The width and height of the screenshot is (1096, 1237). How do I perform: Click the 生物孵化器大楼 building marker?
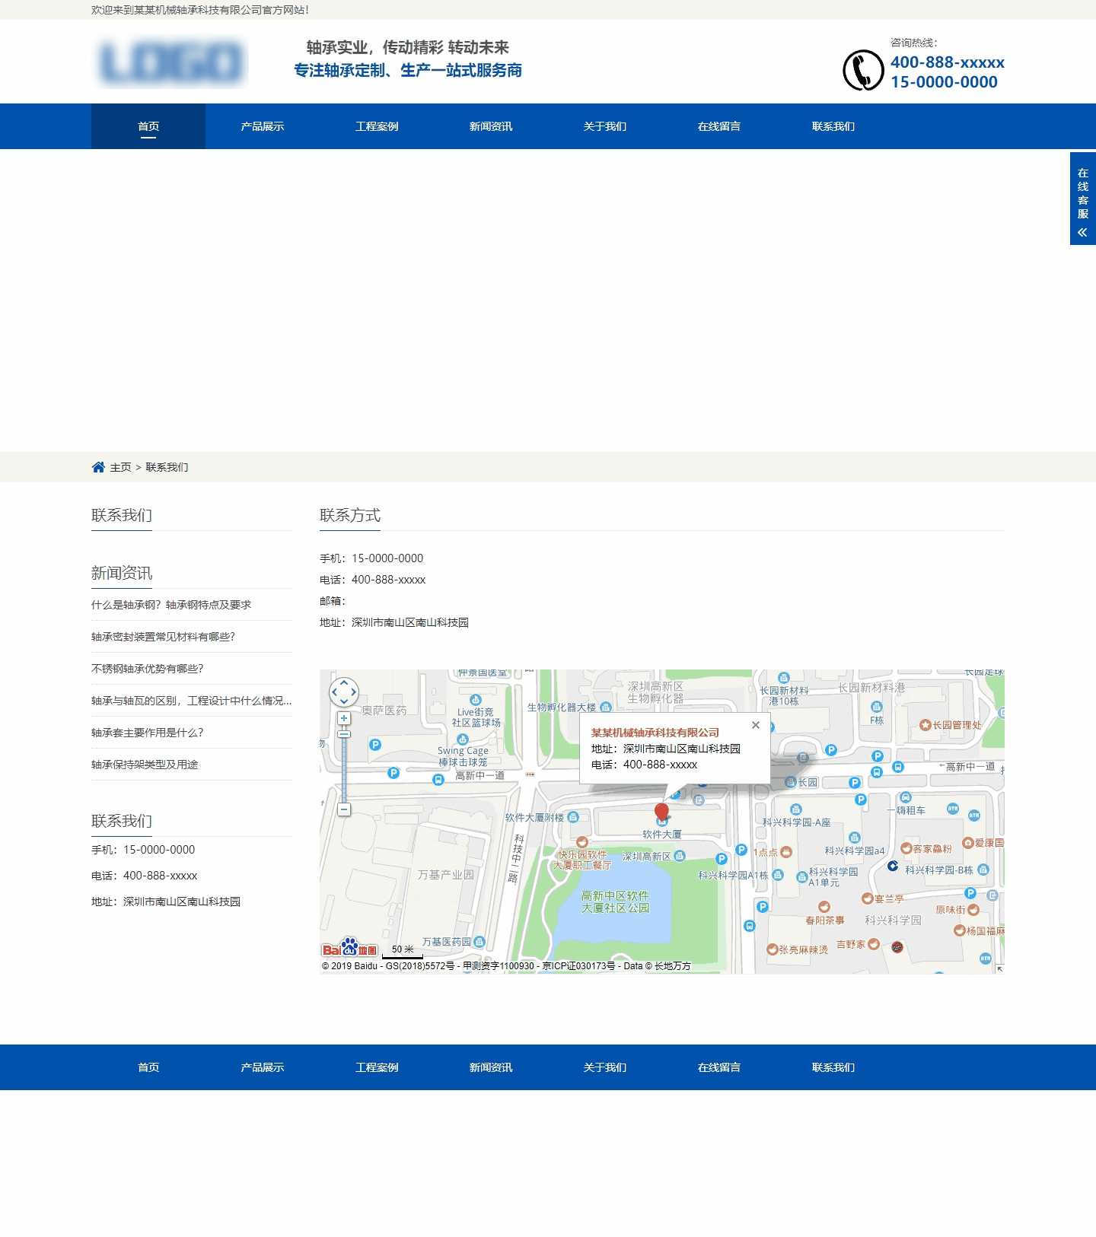click(606, 708)
